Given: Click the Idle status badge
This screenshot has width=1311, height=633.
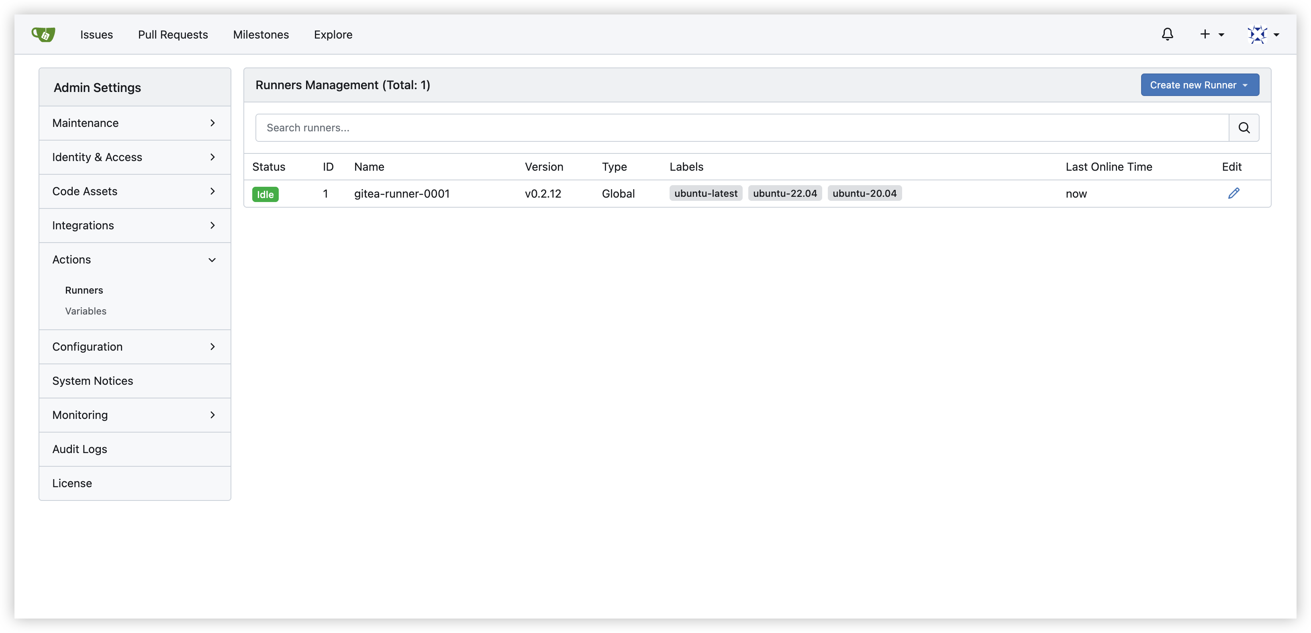Looking at the screenshot, I should coord(265,194).
